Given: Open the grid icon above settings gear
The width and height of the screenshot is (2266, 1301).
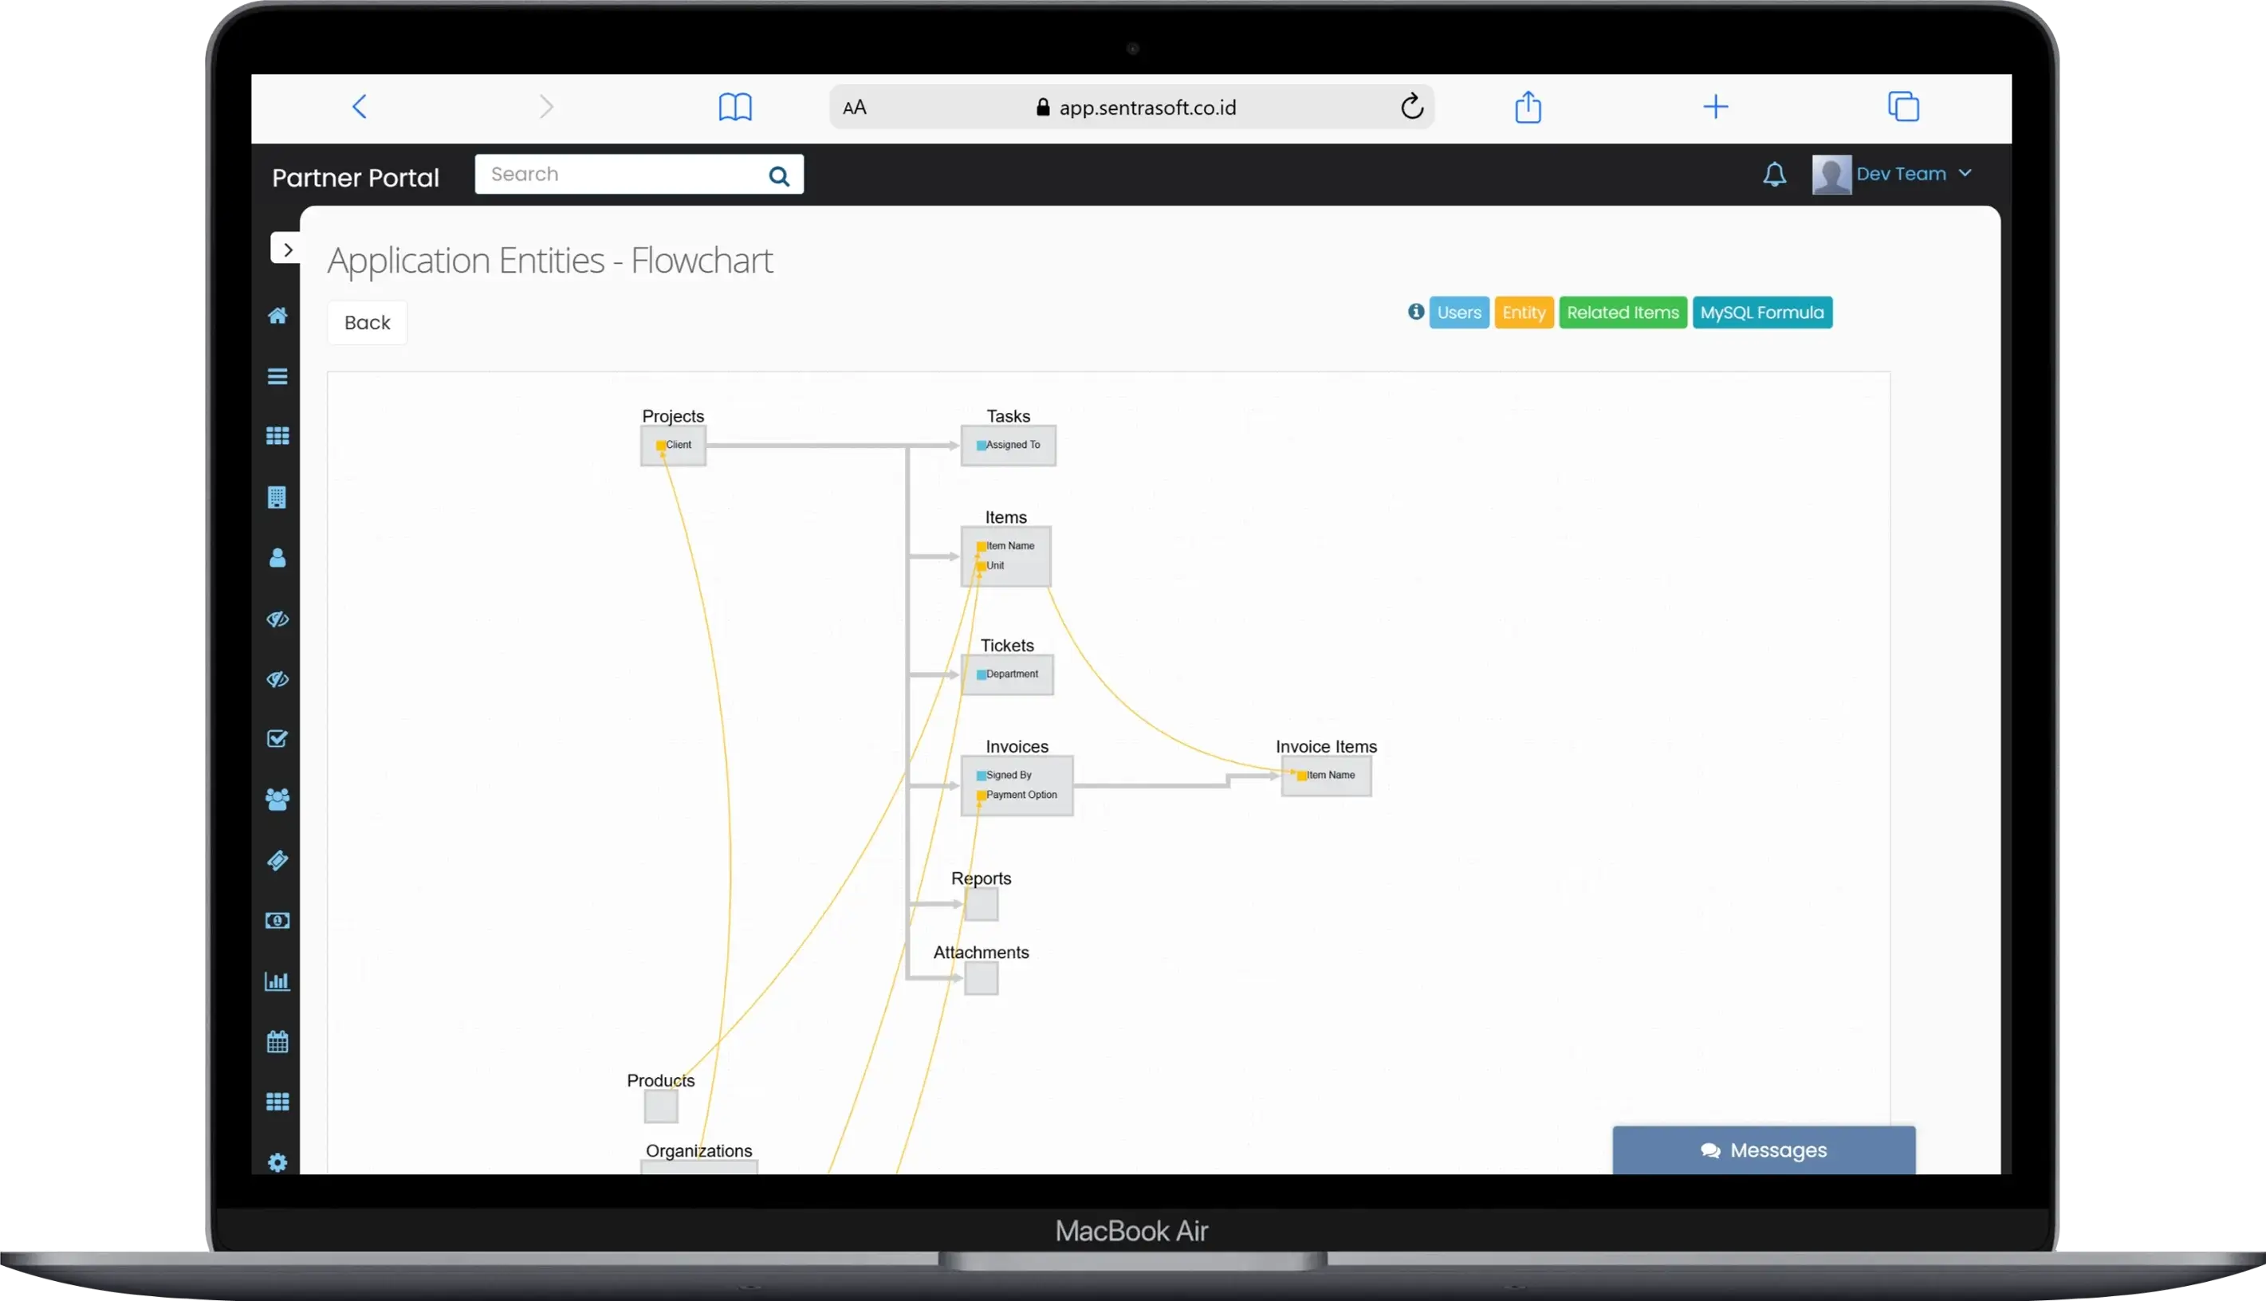Looking at the screenshot, I should tap(278, 1102).
